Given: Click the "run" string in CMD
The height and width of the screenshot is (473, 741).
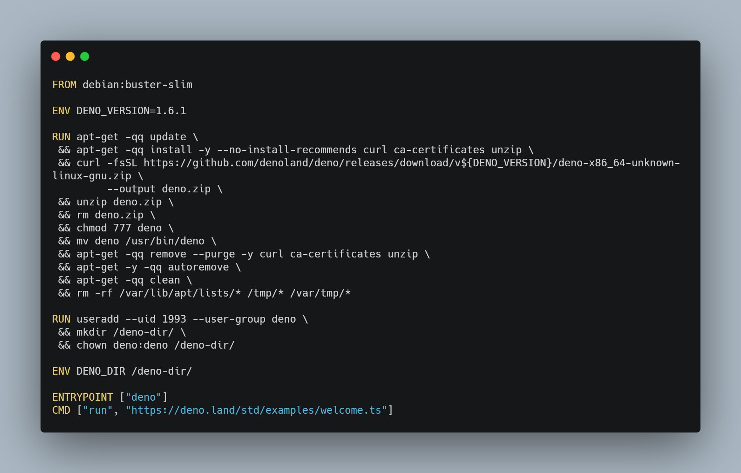Looking at the screenshot, I should pos(98,410).
